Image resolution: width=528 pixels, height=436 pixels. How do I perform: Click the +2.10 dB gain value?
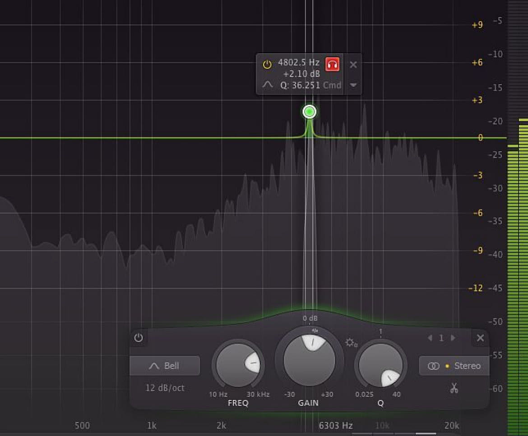point(301,74)
